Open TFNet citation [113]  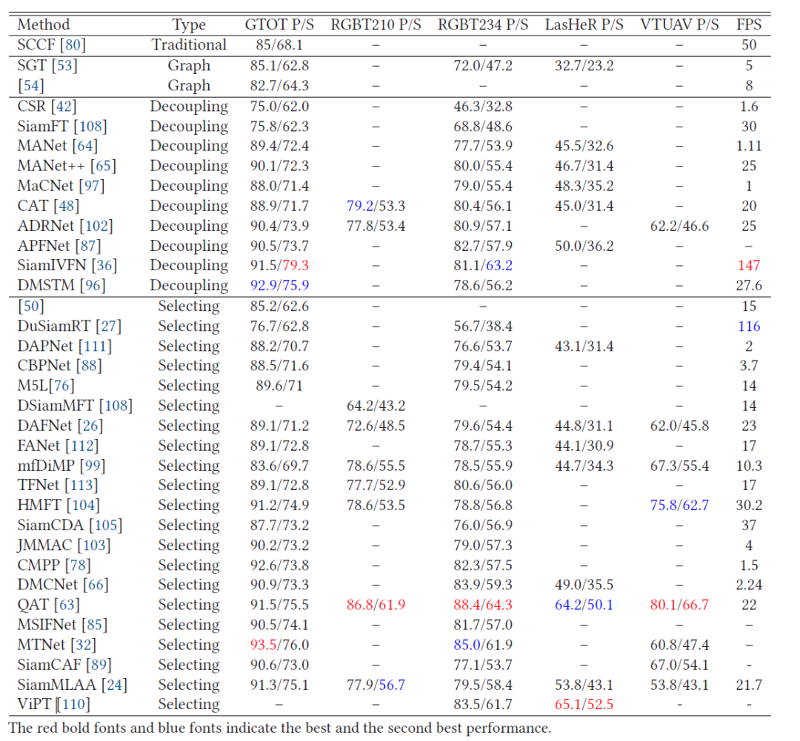81,485
